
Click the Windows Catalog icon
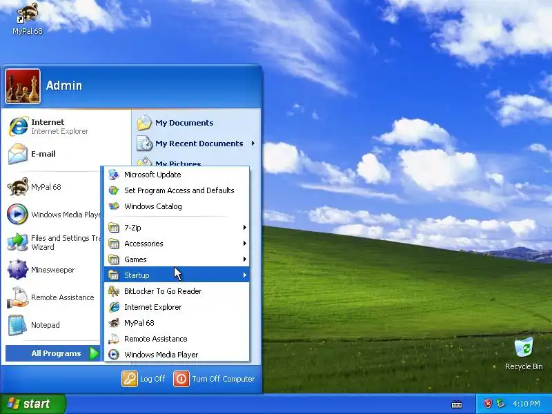[x=114, y=206]
